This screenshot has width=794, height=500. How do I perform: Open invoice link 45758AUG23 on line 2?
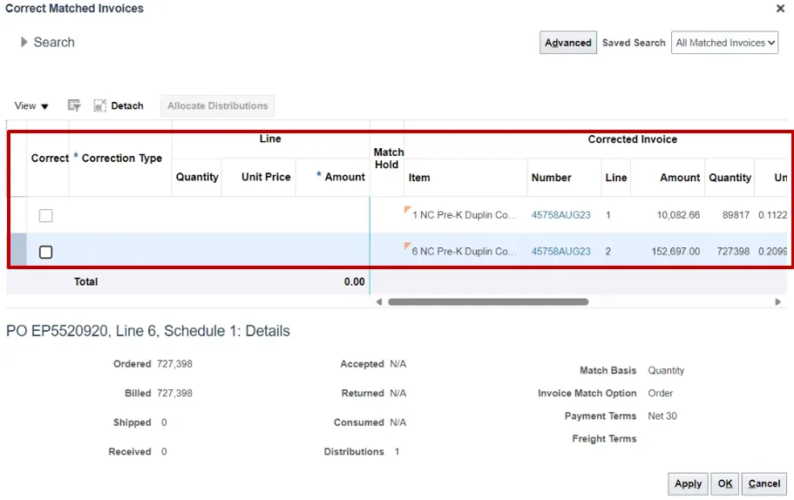[x=560, y=252]
